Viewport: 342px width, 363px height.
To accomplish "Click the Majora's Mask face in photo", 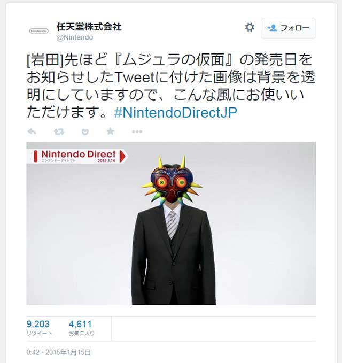I will 172,182.
